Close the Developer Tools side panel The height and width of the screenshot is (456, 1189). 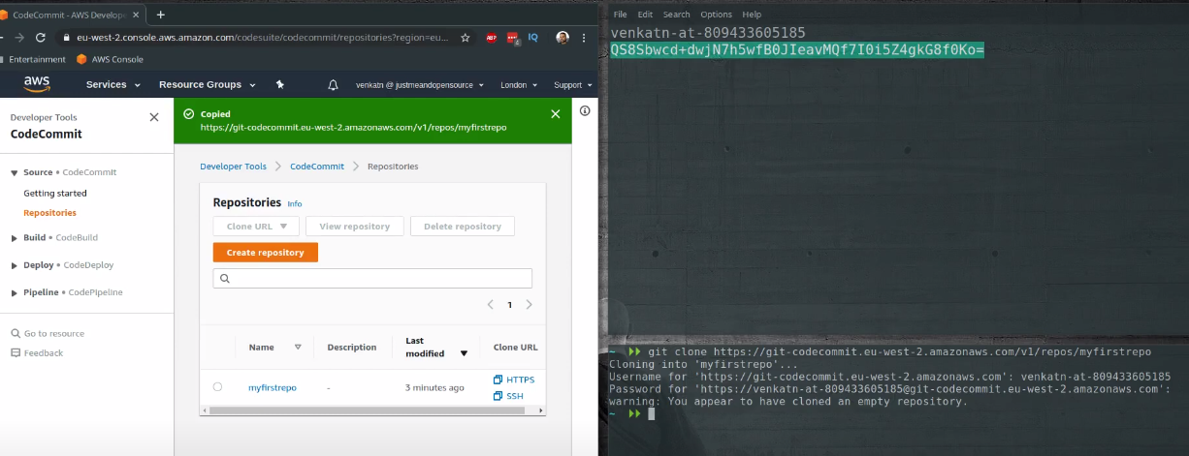154,117
